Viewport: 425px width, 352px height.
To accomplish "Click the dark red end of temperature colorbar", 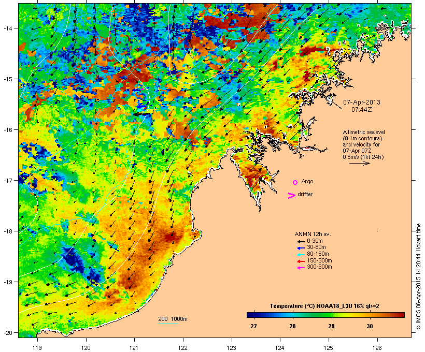I will (x=401, y=315).
